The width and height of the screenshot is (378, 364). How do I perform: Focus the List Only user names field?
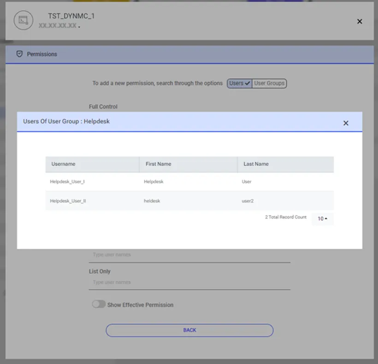point(189,282)
